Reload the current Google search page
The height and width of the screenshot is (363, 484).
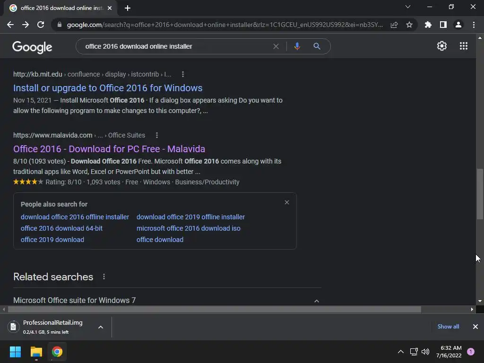point(41,25)
